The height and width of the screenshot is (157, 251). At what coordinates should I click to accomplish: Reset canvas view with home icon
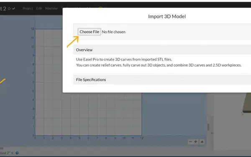pos(202,142)
